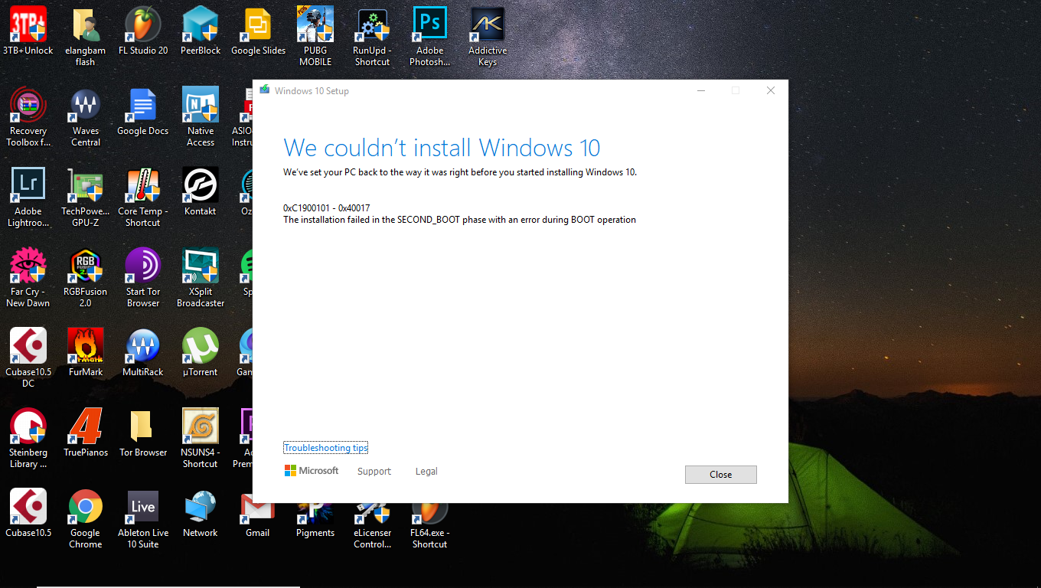Viewport: 1041px width, 588px height.
Task: Launch the FurMark desktop icon
Action: [x=86, y=353]
